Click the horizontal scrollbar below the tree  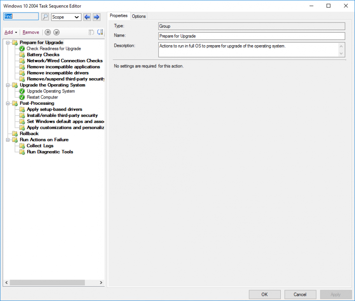click(x=47, y=283)
